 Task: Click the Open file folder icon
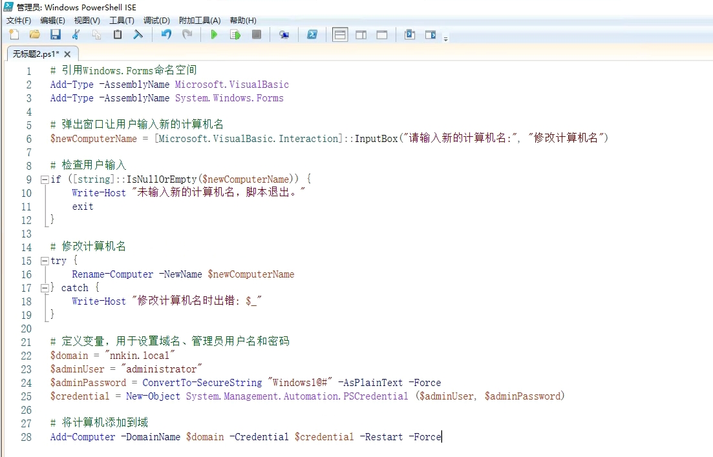[x=35, y=35]
